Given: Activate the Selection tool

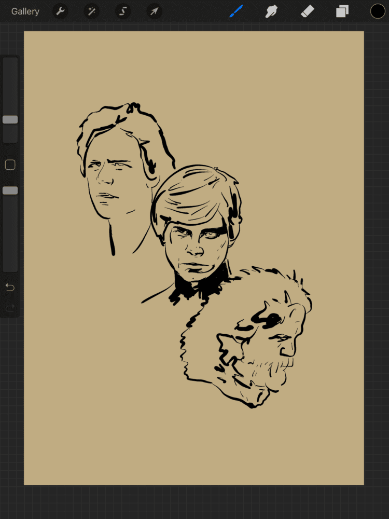Looking at the screenshot, I should tap(123, 11).
